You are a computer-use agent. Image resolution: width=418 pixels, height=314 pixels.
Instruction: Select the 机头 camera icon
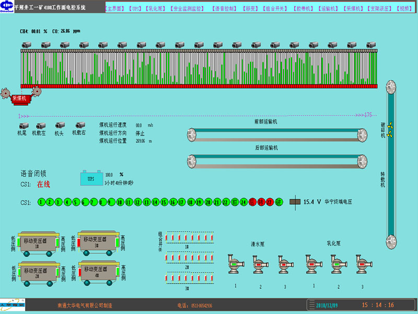point(60,126)
